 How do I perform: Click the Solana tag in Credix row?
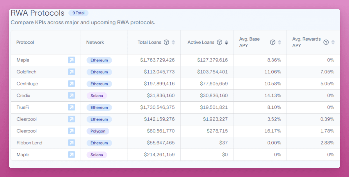(x=97, y=96)
